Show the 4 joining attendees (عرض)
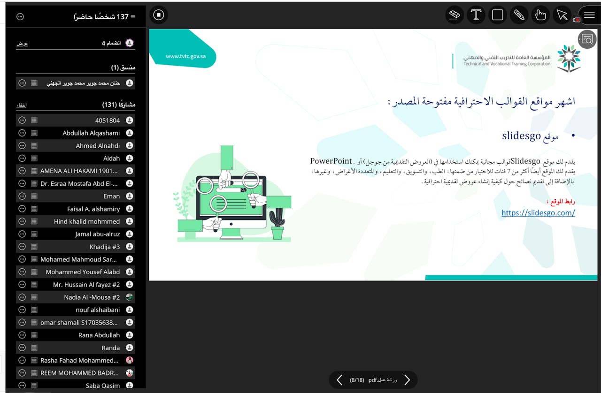This screenshot has height=393, width=601. coord(22,44)
